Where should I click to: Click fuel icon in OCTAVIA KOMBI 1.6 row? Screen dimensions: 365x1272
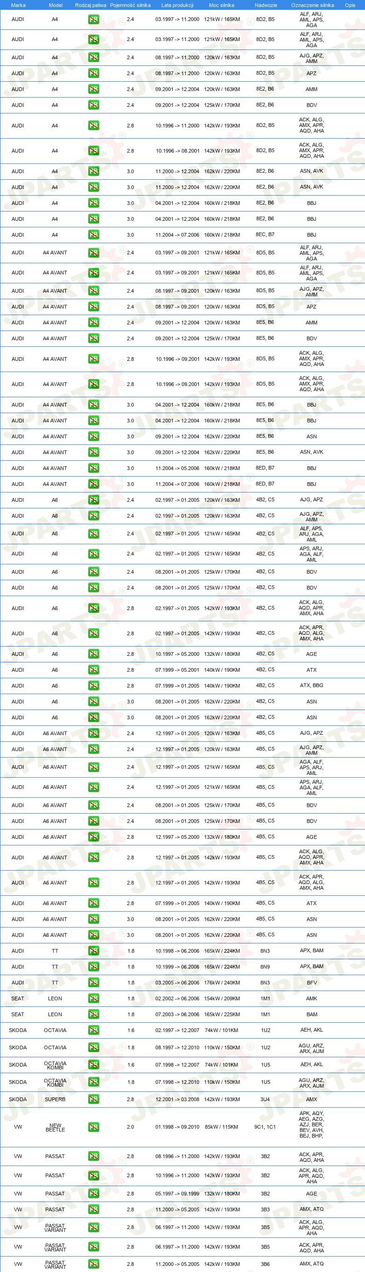coord(93,1065)
